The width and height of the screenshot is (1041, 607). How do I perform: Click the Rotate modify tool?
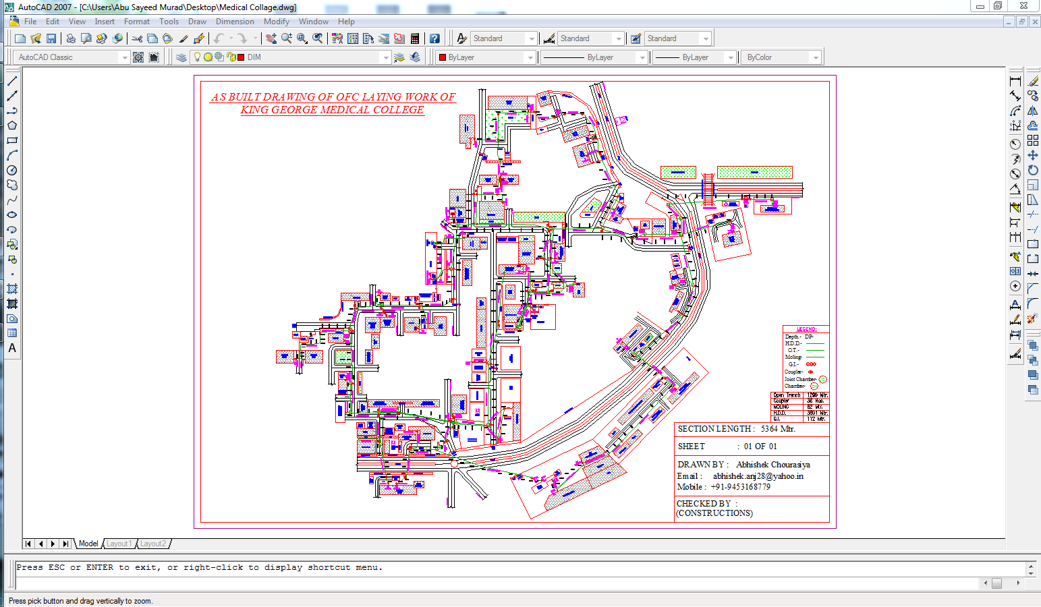pos(1033,170)
